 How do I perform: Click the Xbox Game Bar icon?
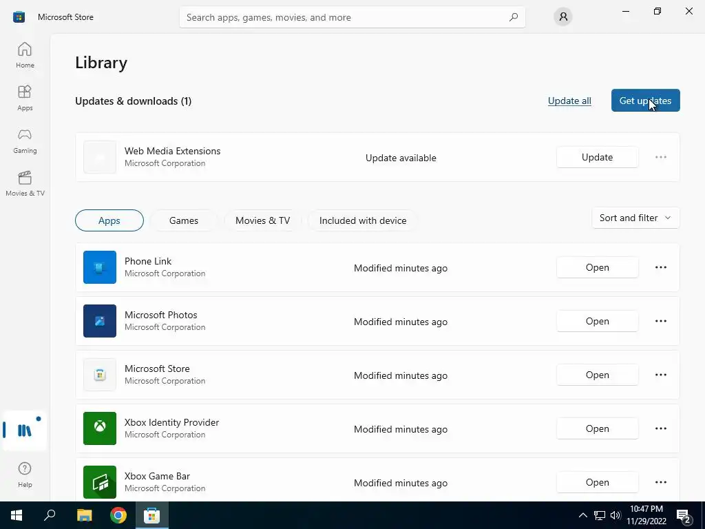coord(100,482)
